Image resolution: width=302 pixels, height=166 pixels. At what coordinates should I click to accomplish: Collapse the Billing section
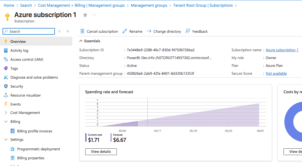(6, 121)
